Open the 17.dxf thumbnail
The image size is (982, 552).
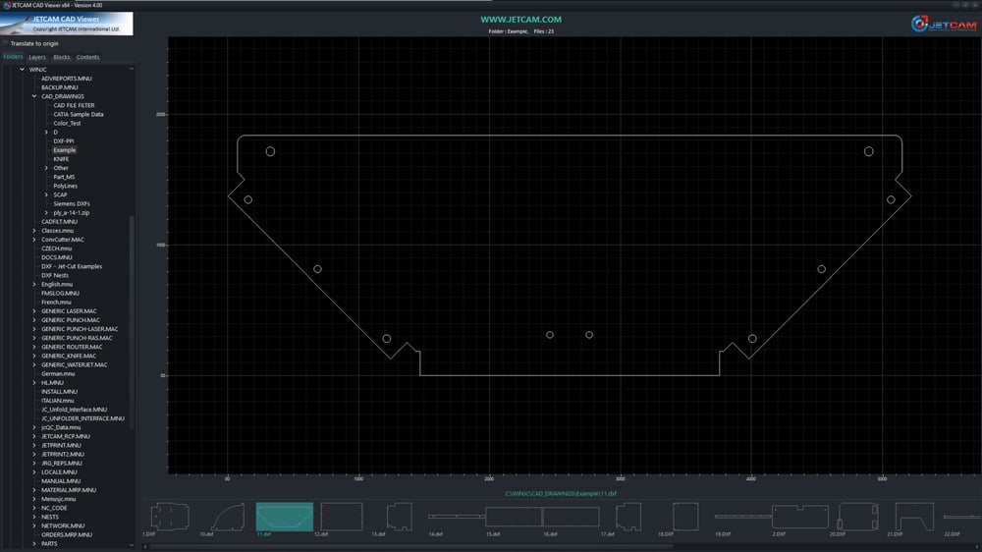[x=626, y=517]
